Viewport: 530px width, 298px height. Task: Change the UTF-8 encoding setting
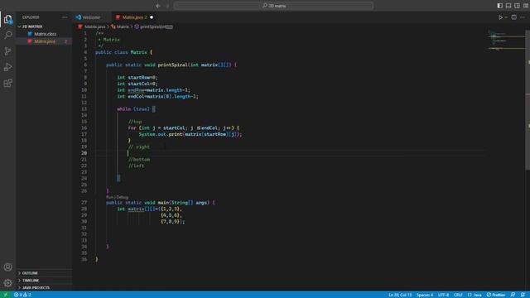(x=443, y=295)
